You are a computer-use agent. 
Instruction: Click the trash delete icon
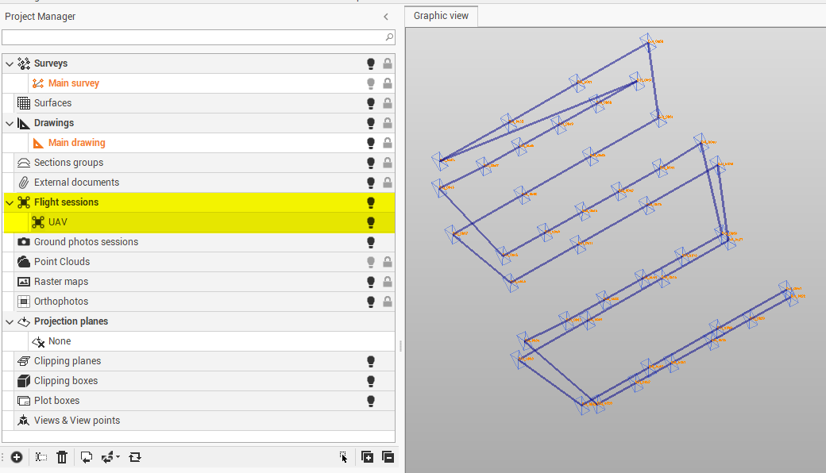click(62, 457)
